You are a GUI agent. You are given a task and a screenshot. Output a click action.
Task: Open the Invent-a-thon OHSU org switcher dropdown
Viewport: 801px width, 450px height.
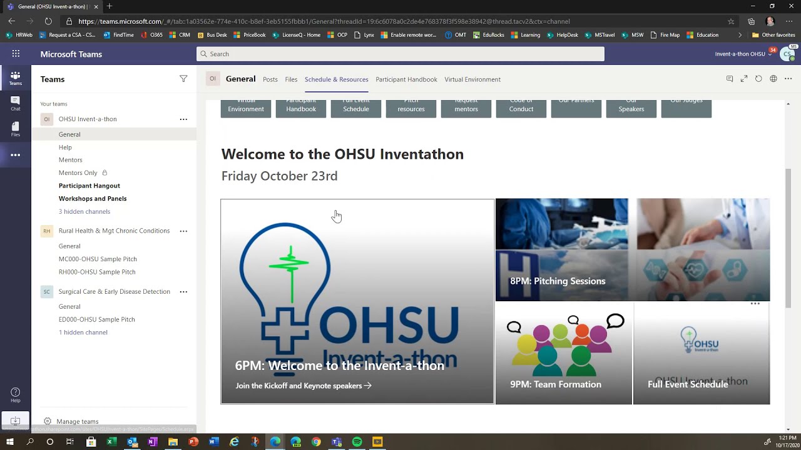pyautogui.click(x=743, y=54)
